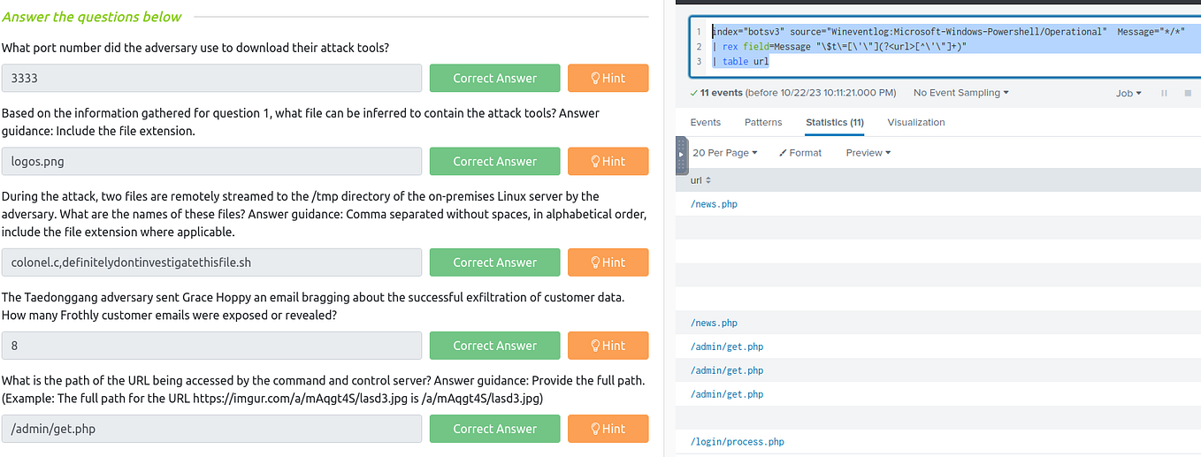The height and width of the screenshot is (457, 1201).
Task: Change the 20 Per Page setting
Action: pos(725,153)
